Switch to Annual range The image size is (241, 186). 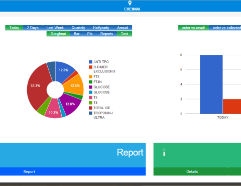click(123, 28)
